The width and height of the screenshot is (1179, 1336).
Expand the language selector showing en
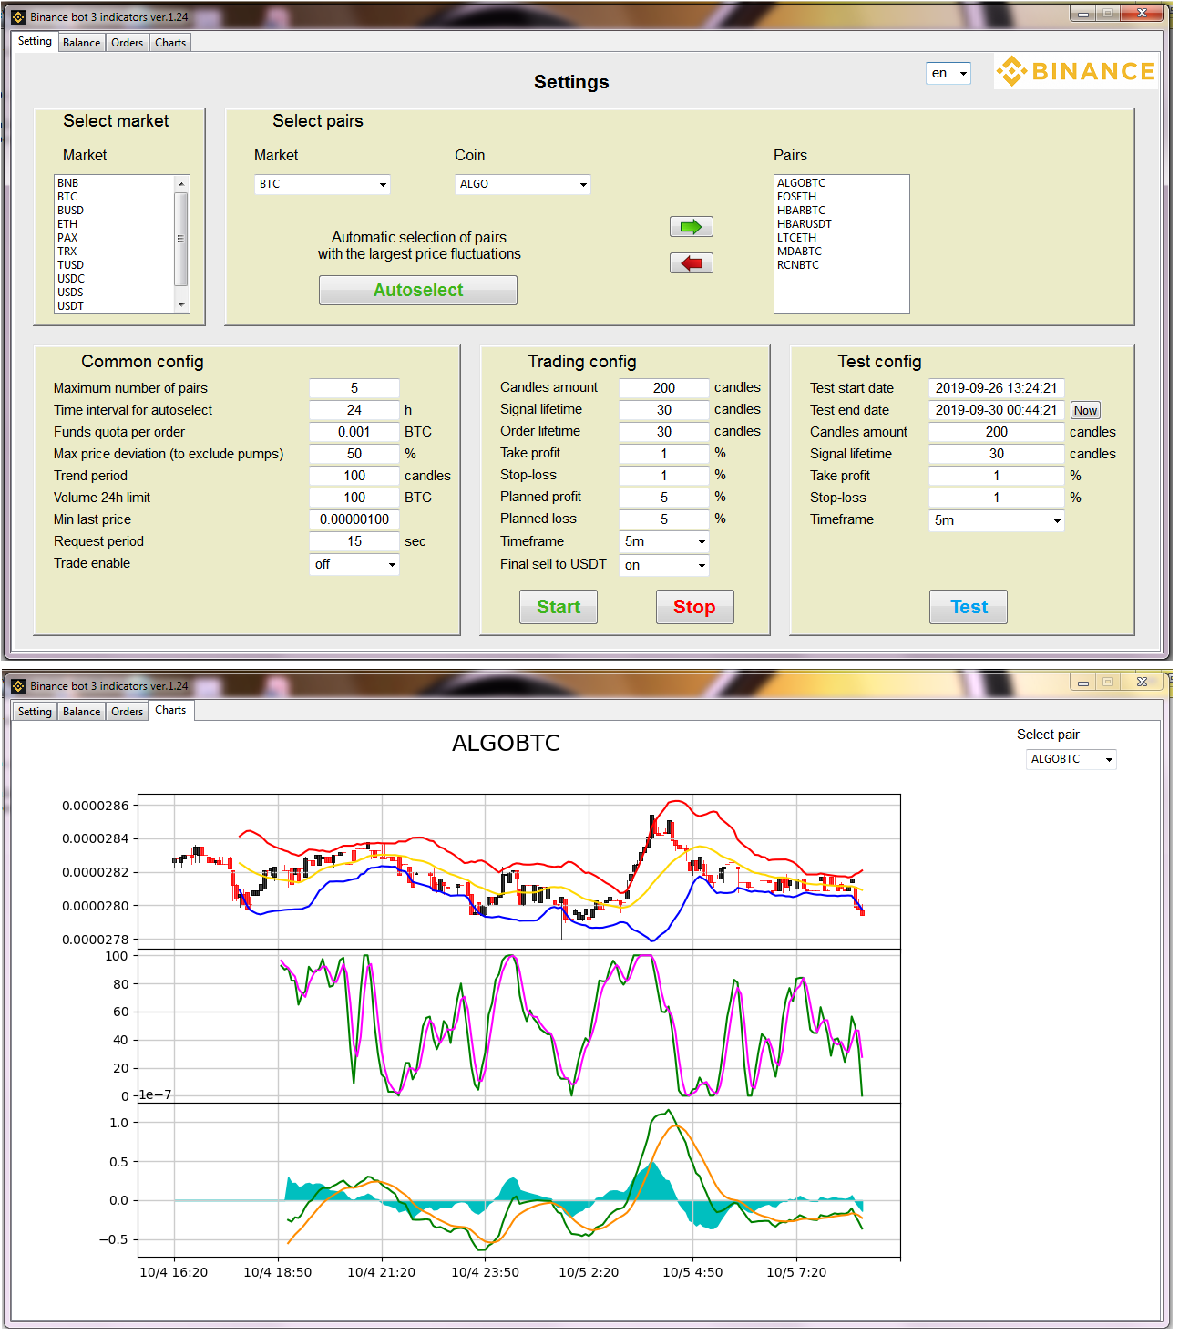pyautogui.click(x=948, y=73)
